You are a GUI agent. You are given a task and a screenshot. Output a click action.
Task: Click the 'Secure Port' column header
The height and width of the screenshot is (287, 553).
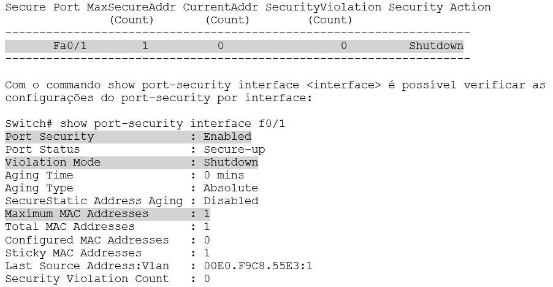[x=43, y=7]
